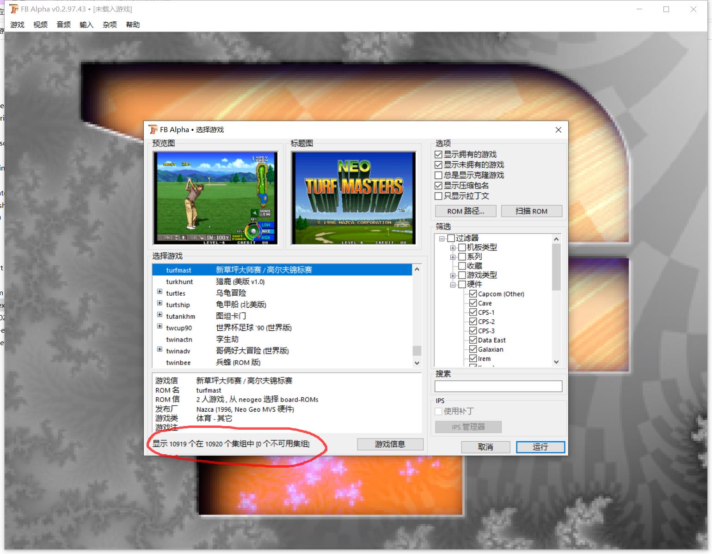Select turtles 乌龟冒险 game row

click(282, 293)
